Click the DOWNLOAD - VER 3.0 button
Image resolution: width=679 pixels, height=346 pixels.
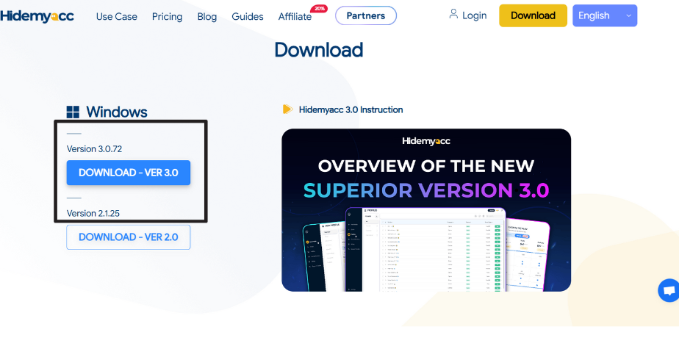[x=128, y=173]
